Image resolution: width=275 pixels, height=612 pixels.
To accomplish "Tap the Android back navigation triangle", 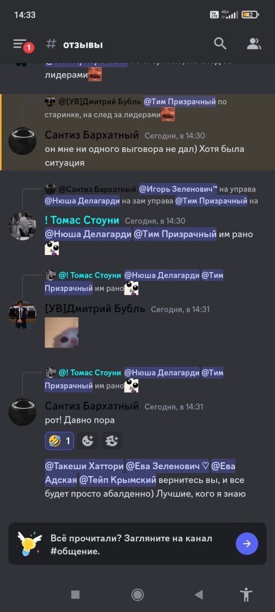I will click(x=199, y=594).
